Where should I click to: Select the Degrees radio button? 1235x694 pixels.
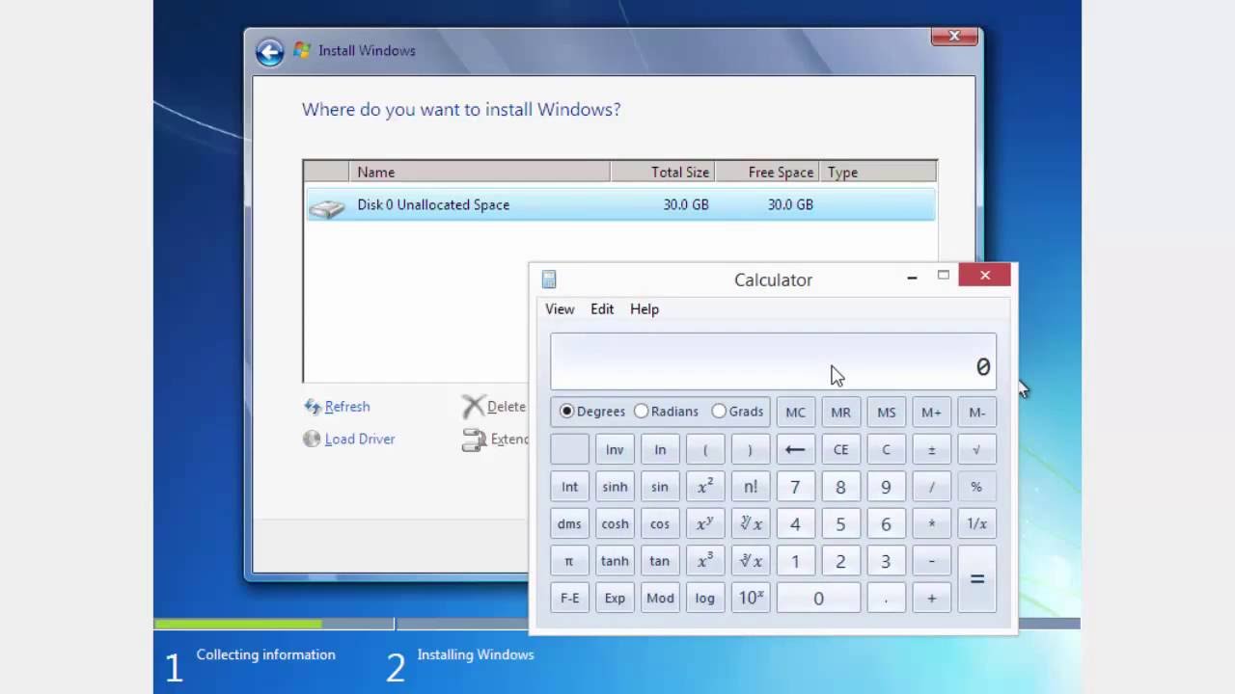(566, 412)
